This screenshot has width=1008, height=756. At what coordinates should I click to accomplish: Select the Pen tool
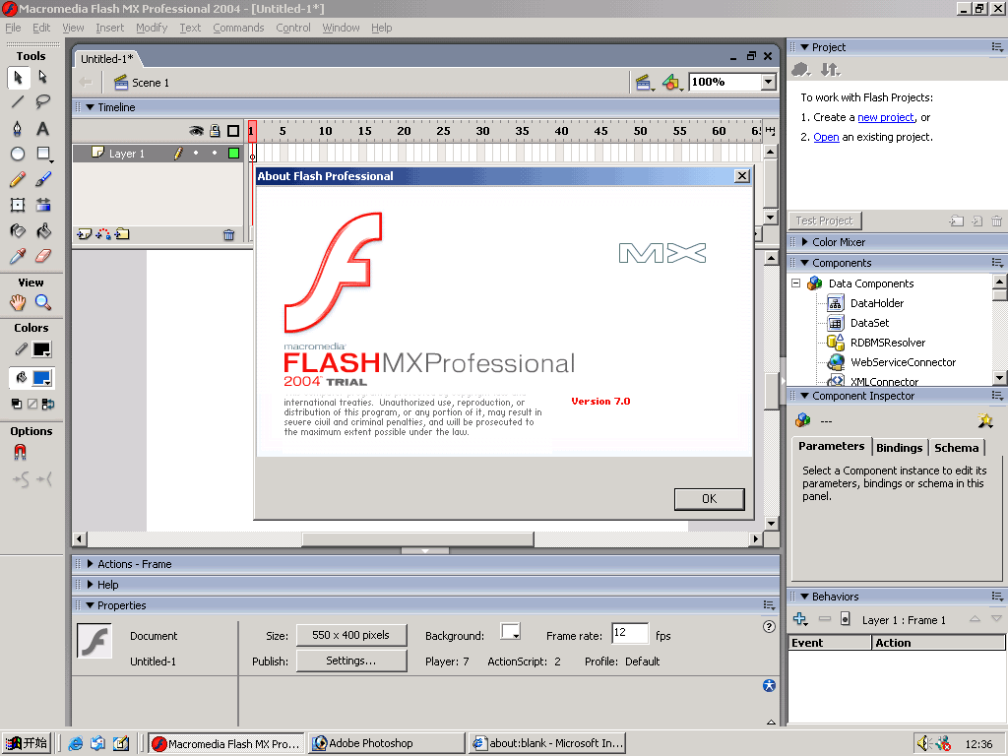pos(18,128)
